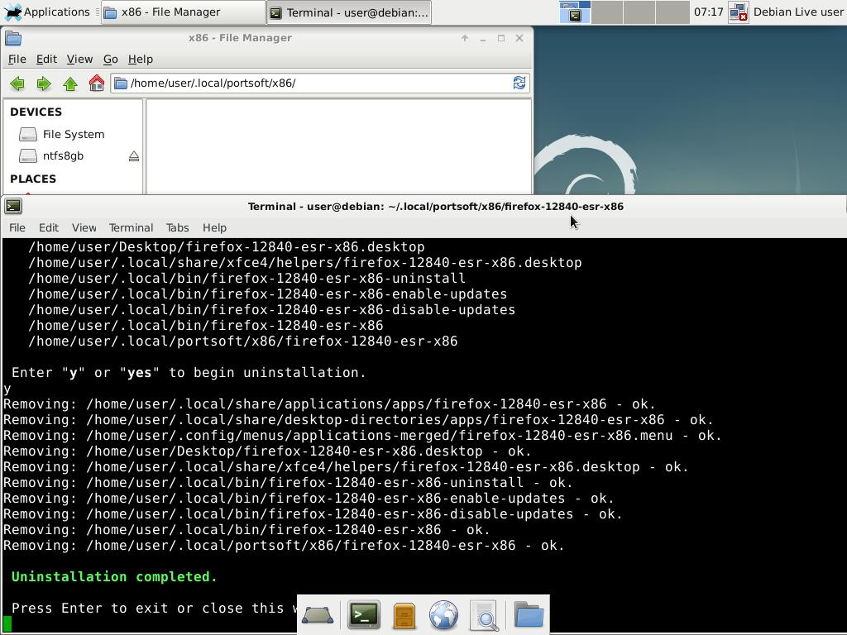Go to home folder icon in File Manager

pos(97,84)
